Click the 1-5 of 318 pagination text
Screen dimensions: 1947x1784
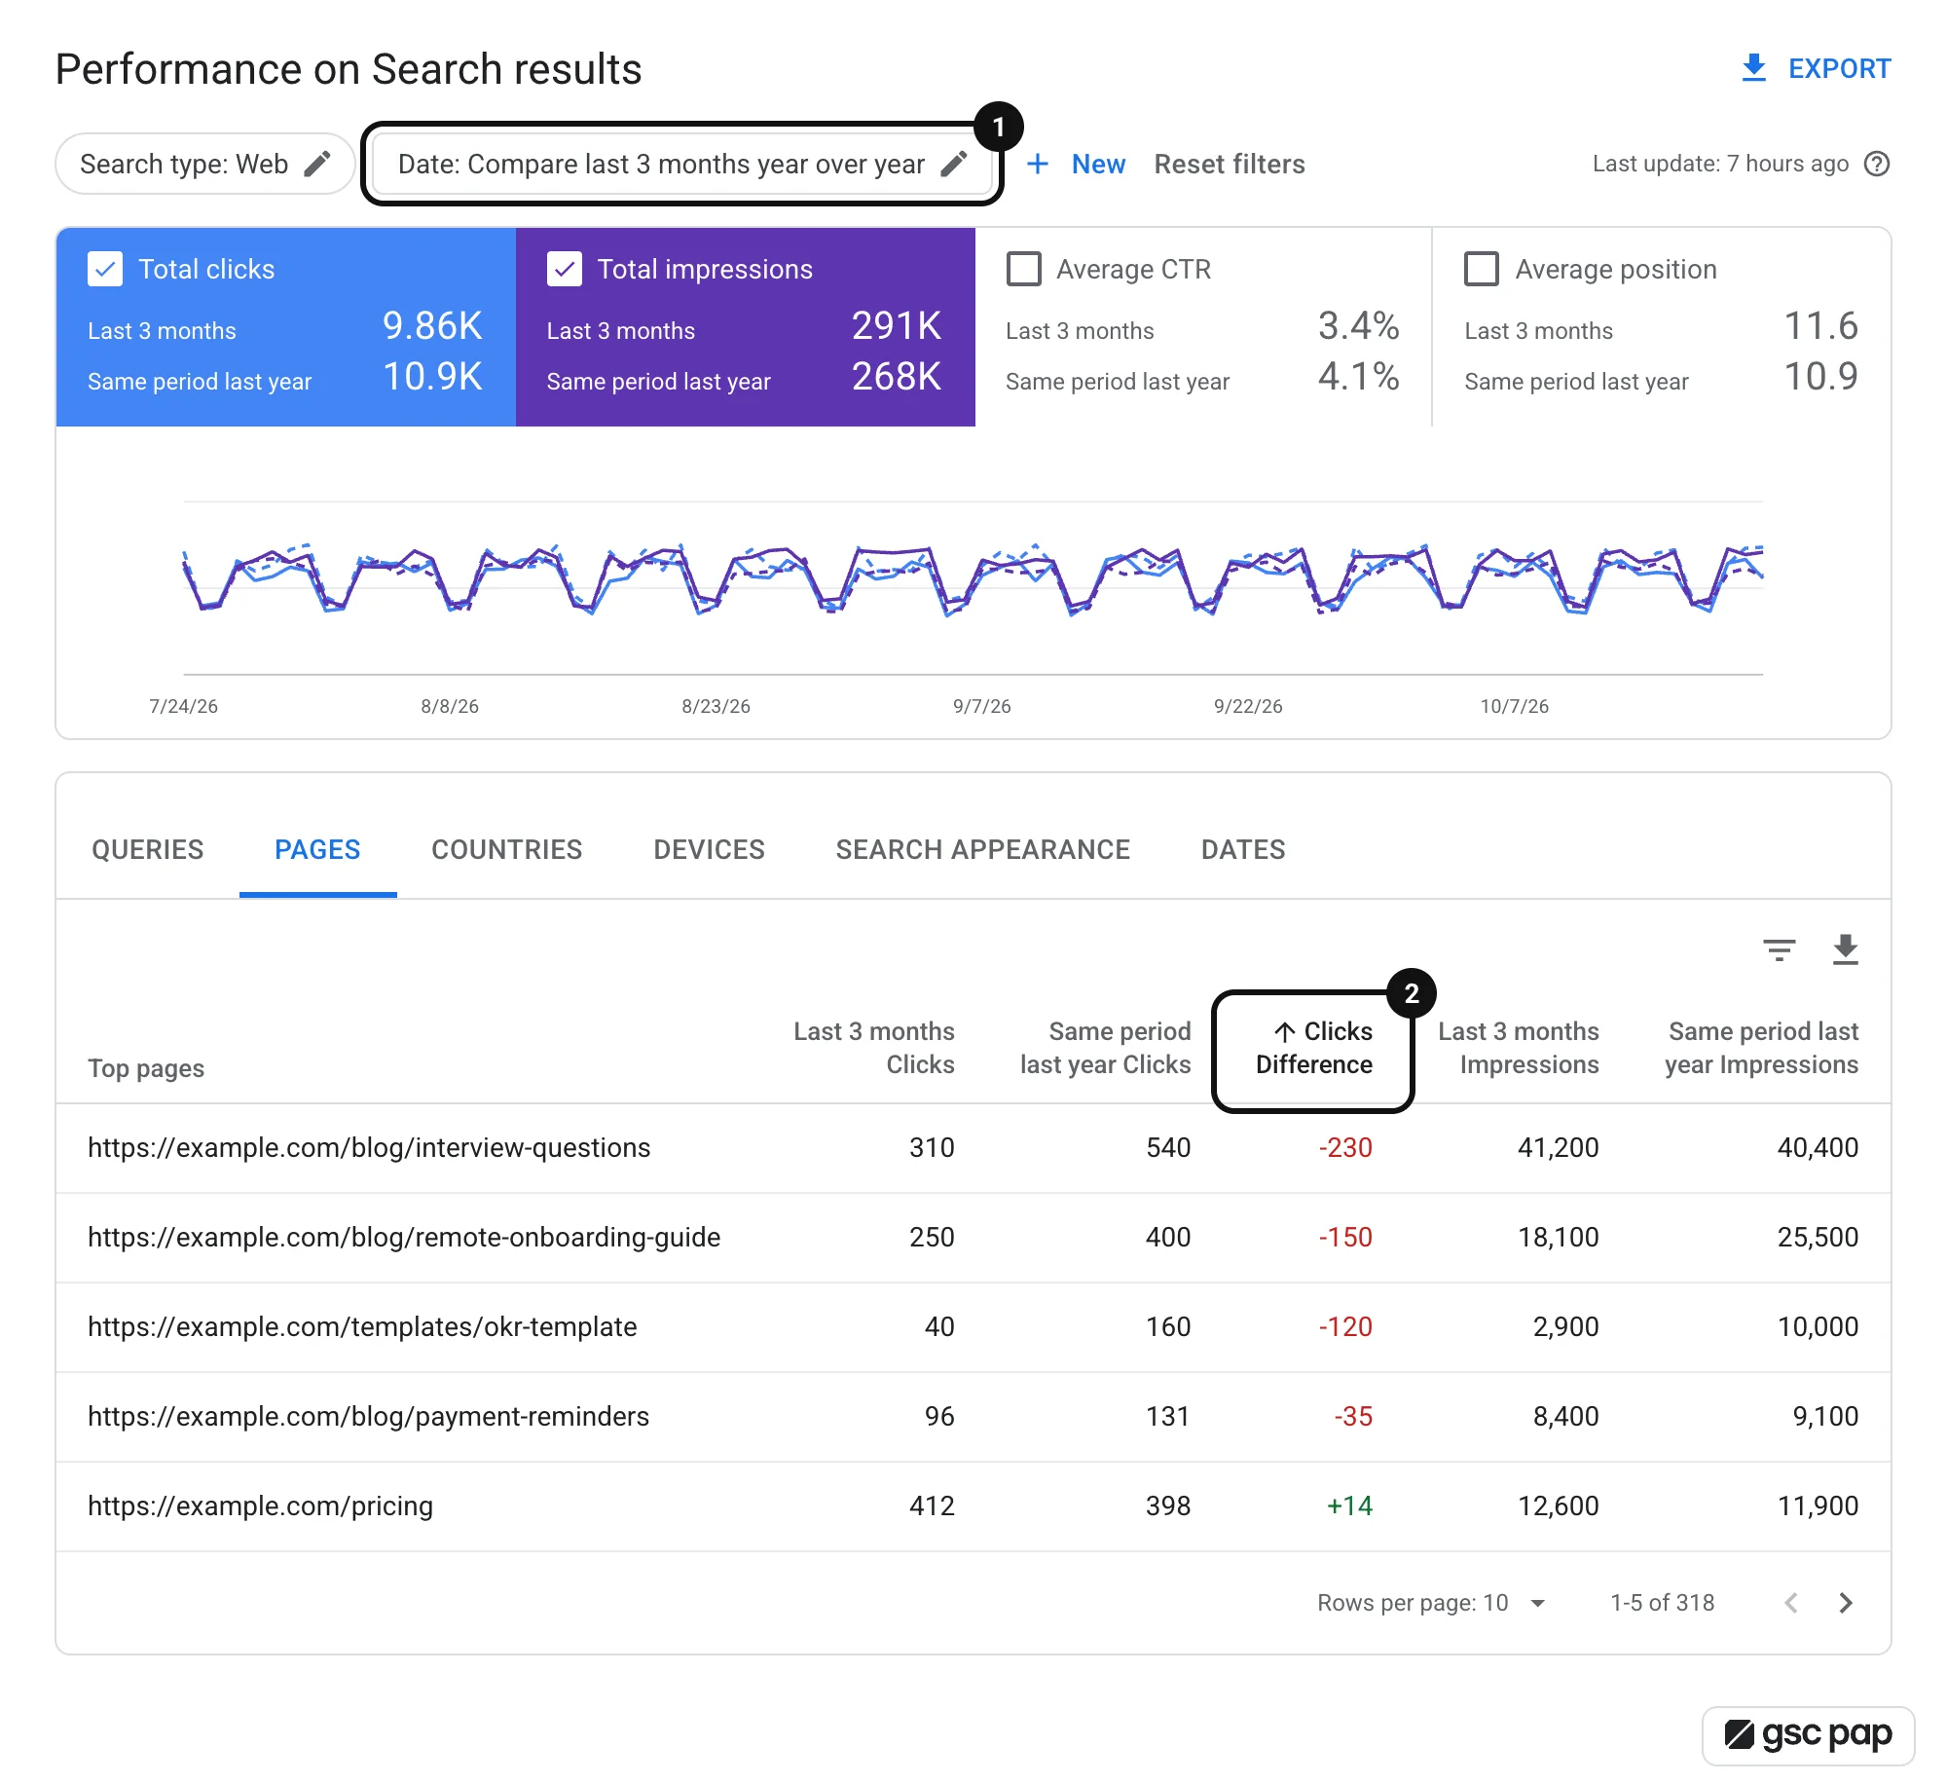1662,1603
